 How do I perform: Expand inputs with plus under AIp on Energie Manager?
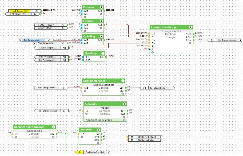[x=85, y=91]
